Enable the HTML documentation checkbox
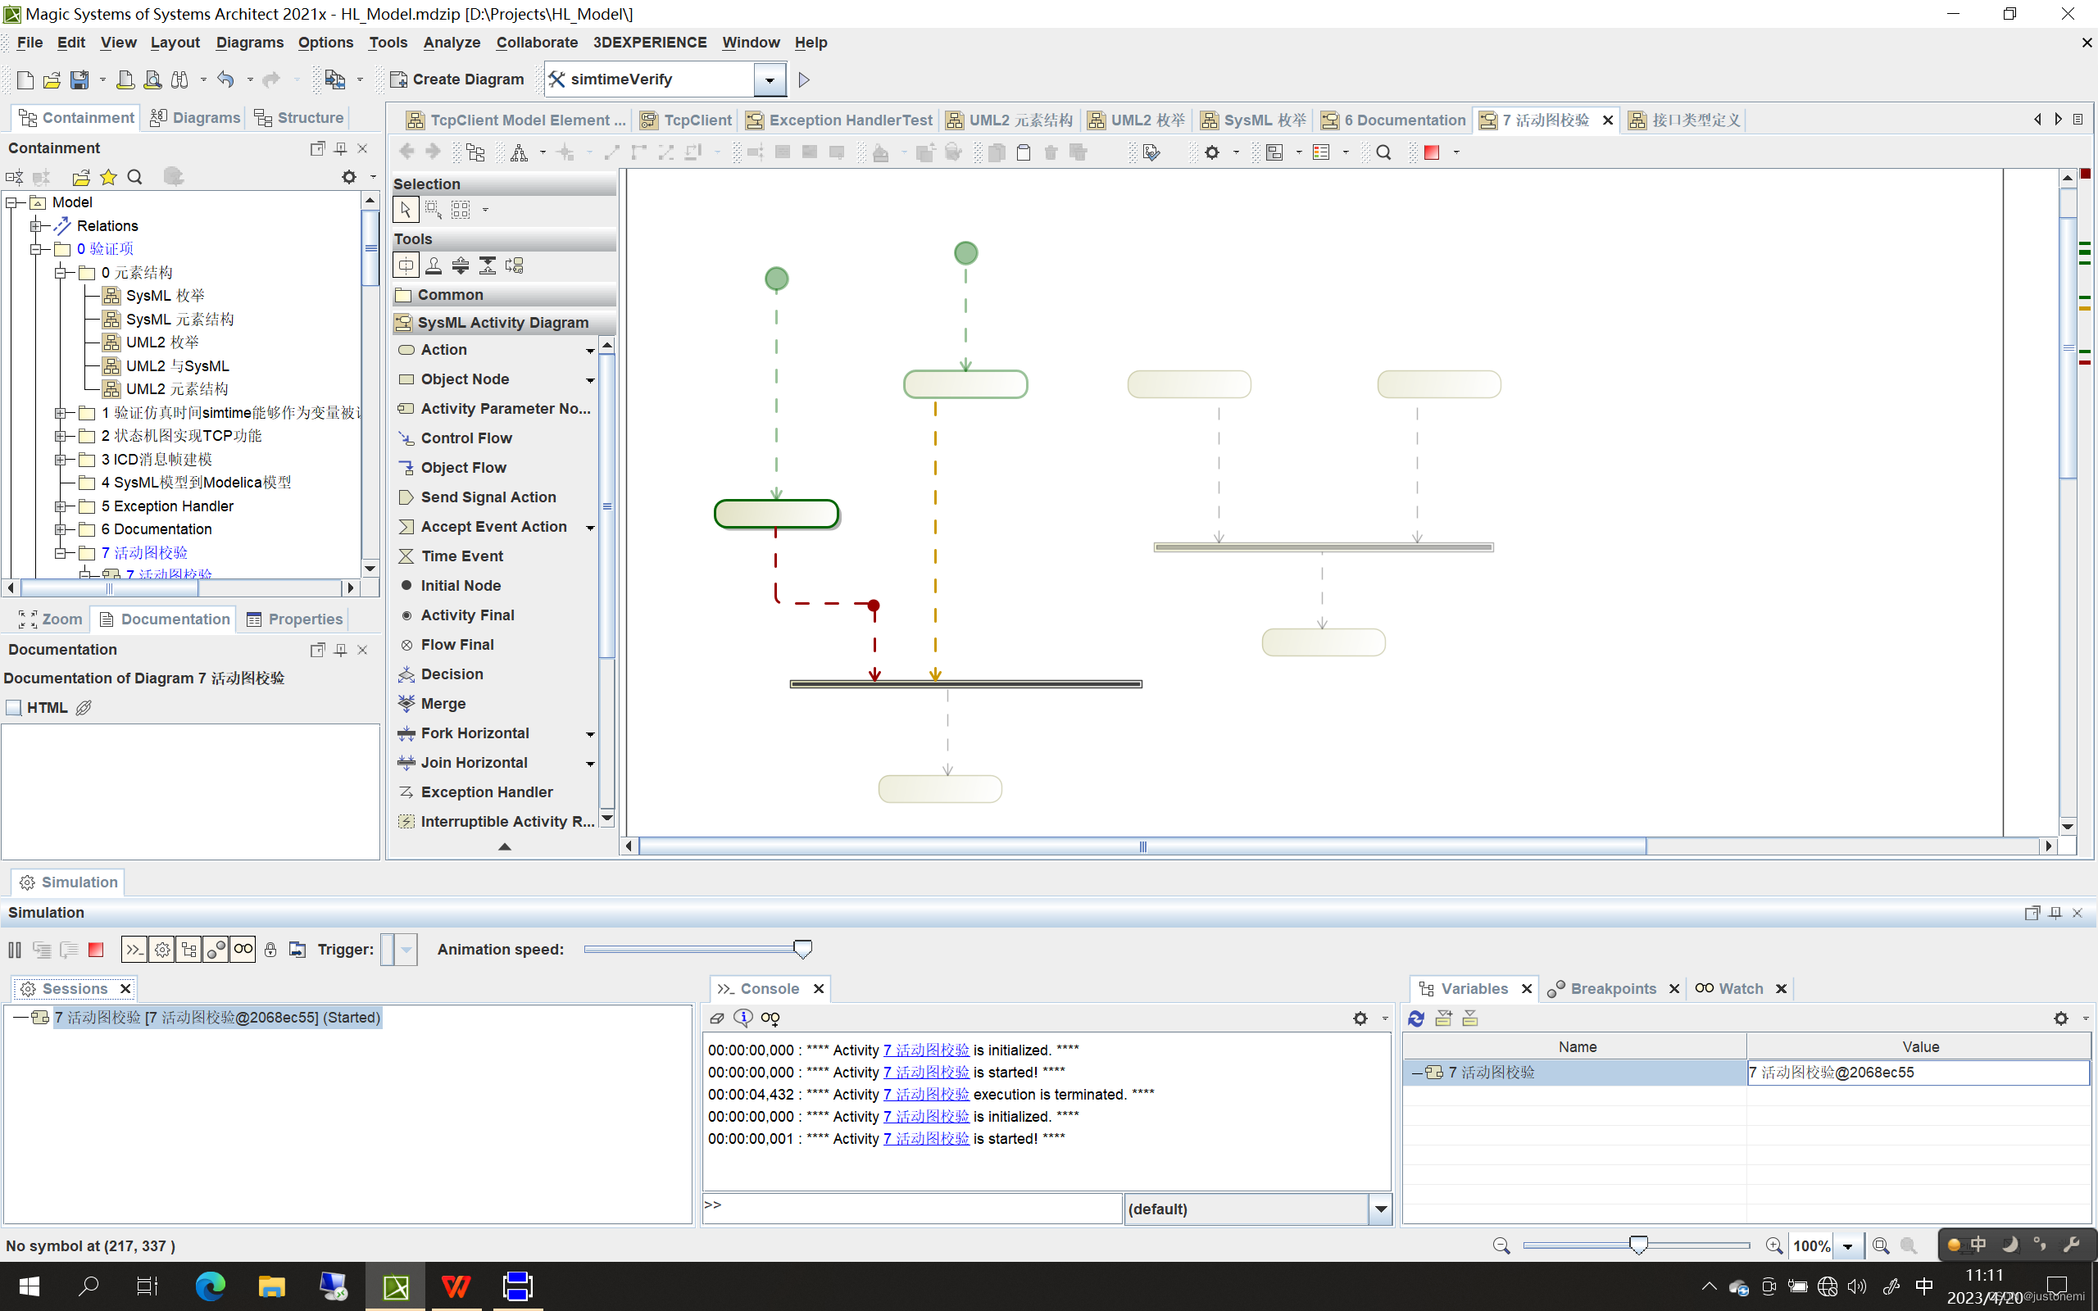This screenshot has height=1311, width=2098. tap(14, 707)
